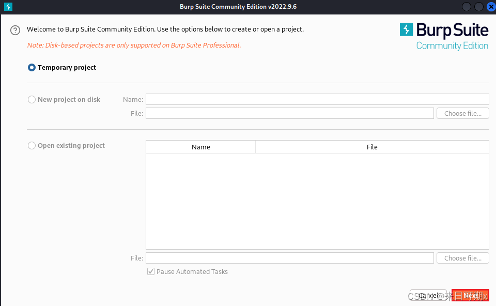Close the Burp Suite window
This screenshot has height=306, width=496.
click(491, 7)
